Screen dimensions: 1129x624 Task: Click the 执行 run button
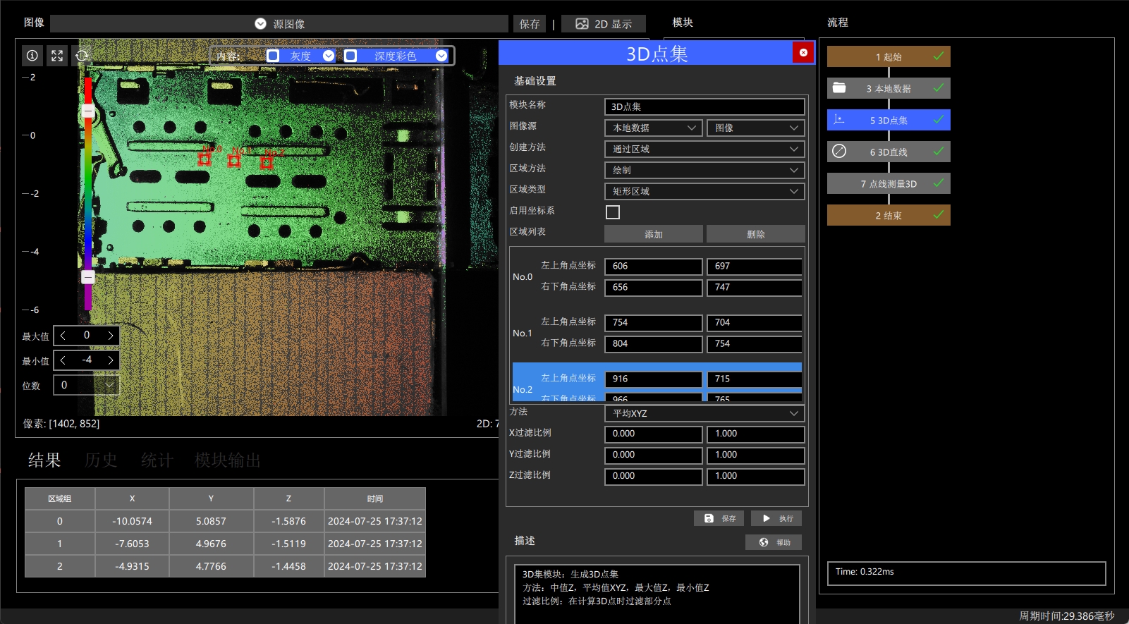click(x=776, y=518)
